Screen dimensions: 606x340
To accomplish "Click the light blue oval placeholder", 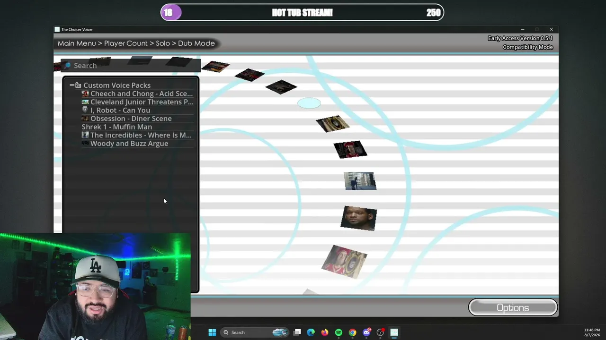I will 309,103.
